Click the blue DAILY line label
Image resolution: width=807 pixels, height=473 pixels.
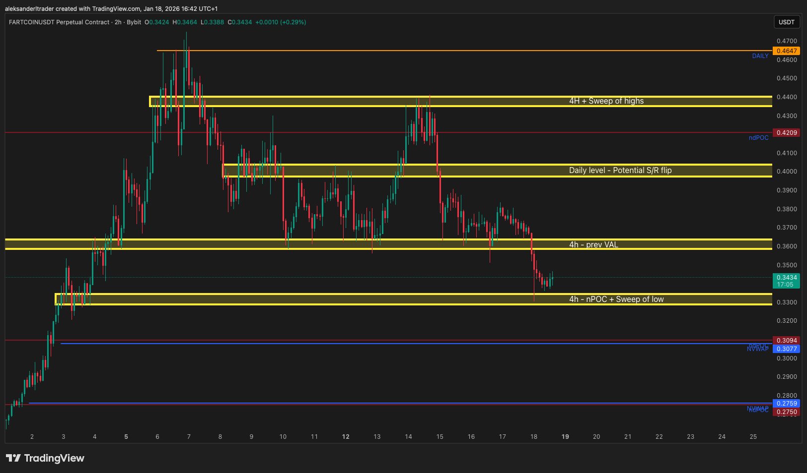click(760, 56)
